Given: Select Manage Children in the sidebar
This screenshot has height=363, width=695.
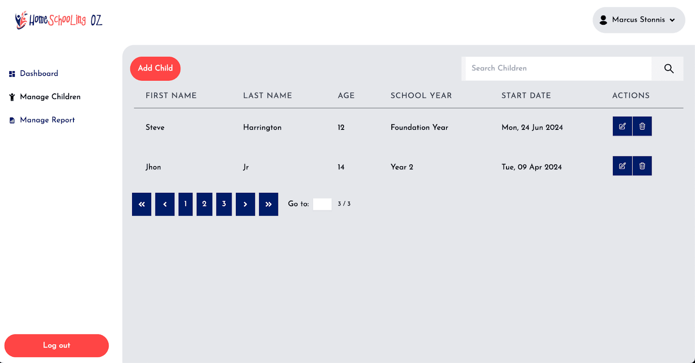Looking at the screenshot, I should 50,97.
